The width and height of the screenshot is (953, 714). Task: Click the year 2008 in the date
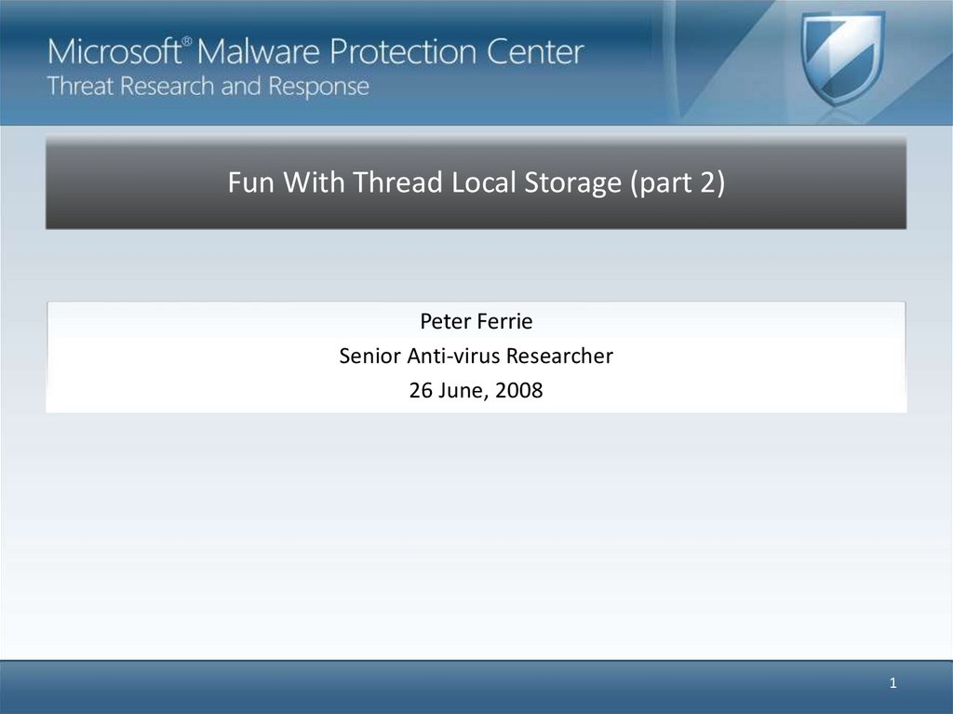click(520, 390)
